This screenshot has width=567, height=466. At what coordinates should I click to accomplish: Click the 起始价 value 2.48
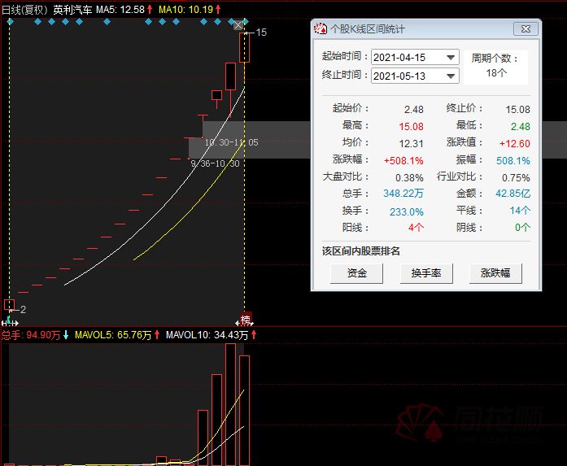tap(414, 110)
